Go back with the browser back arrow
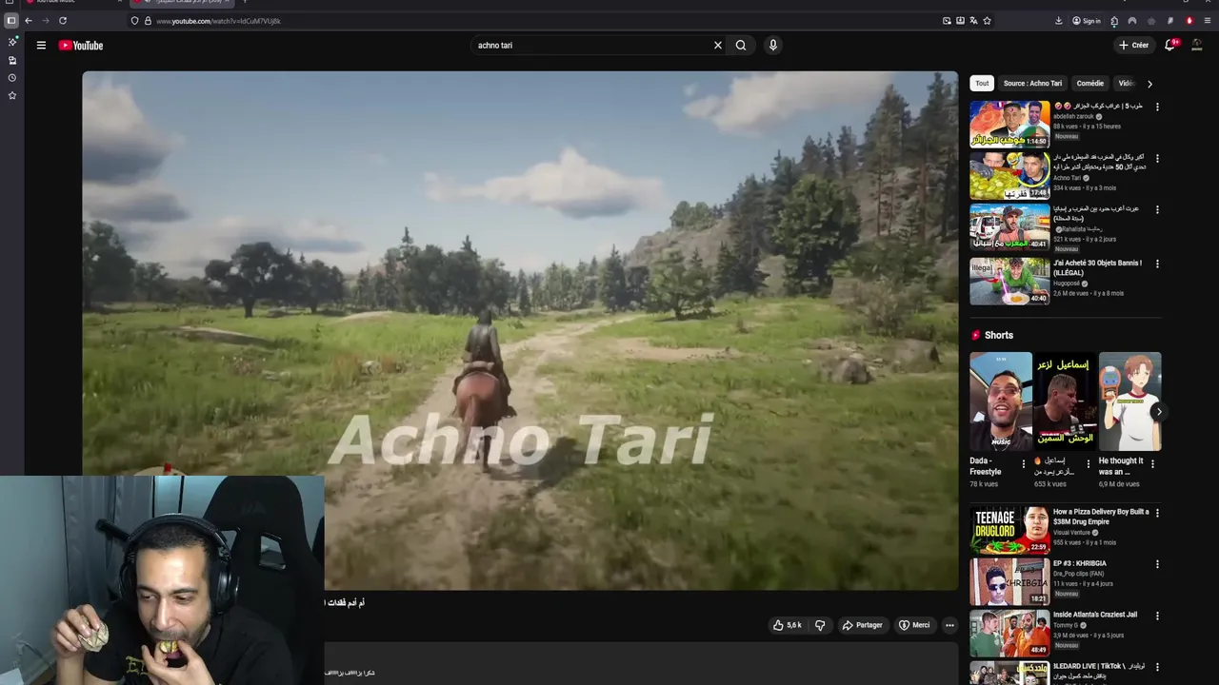This screenshot has height=685, width=1219. 29,21
